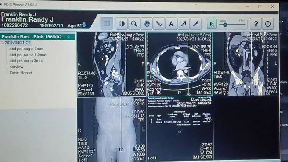This screenshot has height=162, width=288.
Task: Click 'IM:85 SE:602' in sagittal viewport
Action: (133, 93)
